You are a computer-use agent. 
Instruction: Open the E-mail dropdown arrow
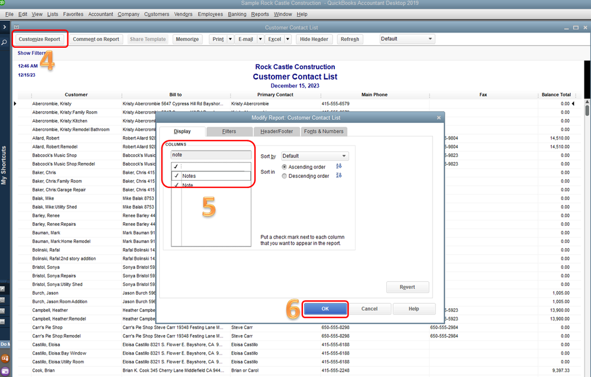coord(260,39)
